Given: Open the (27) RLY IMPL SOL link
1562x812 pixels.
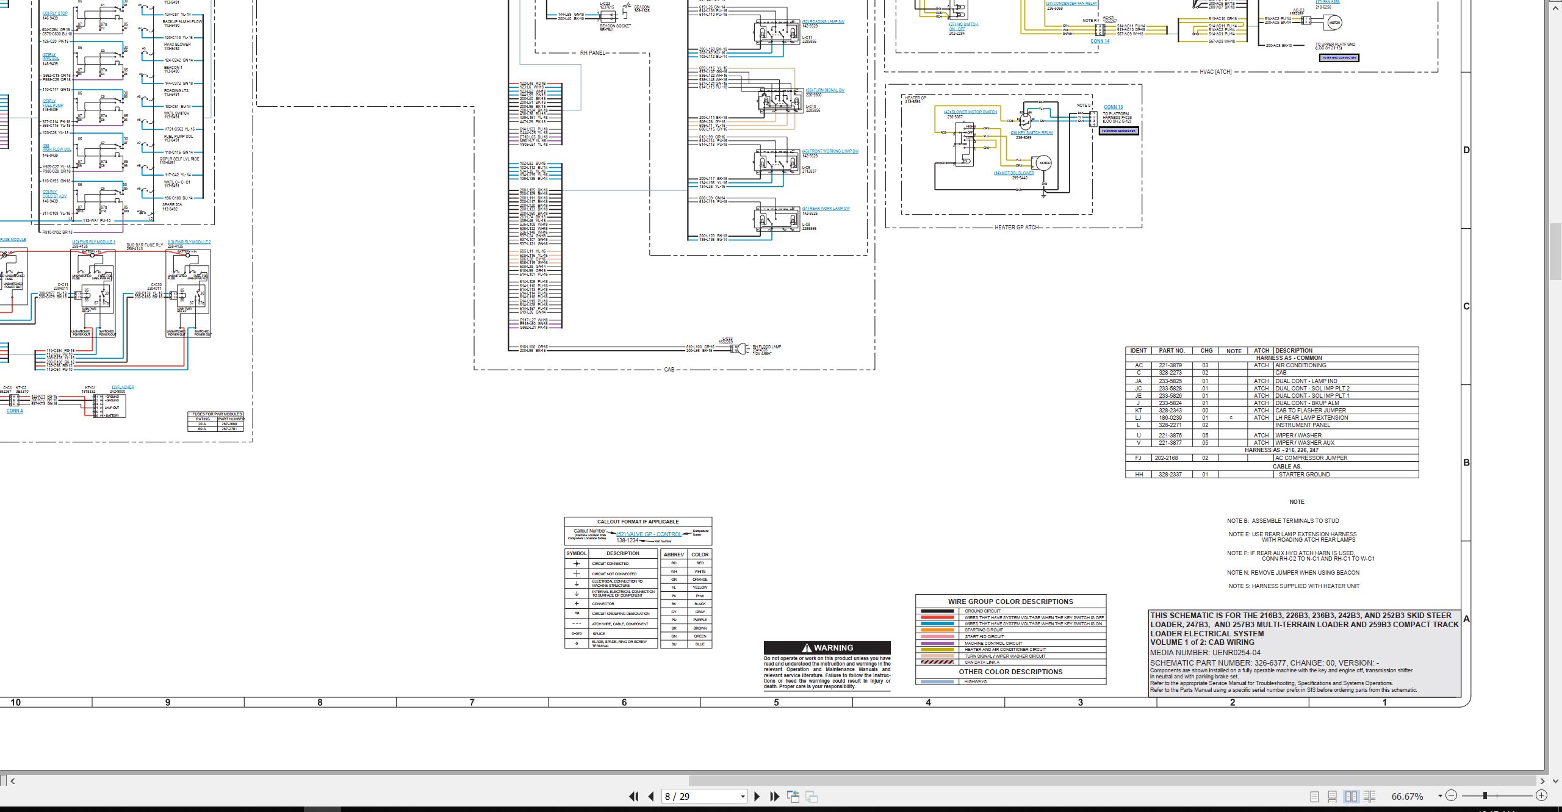Looking at the screenshot, I should click(51, 57).
